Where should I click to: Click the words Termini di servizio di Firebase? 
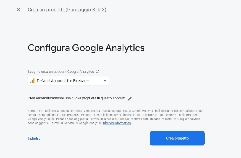[109, 119]
